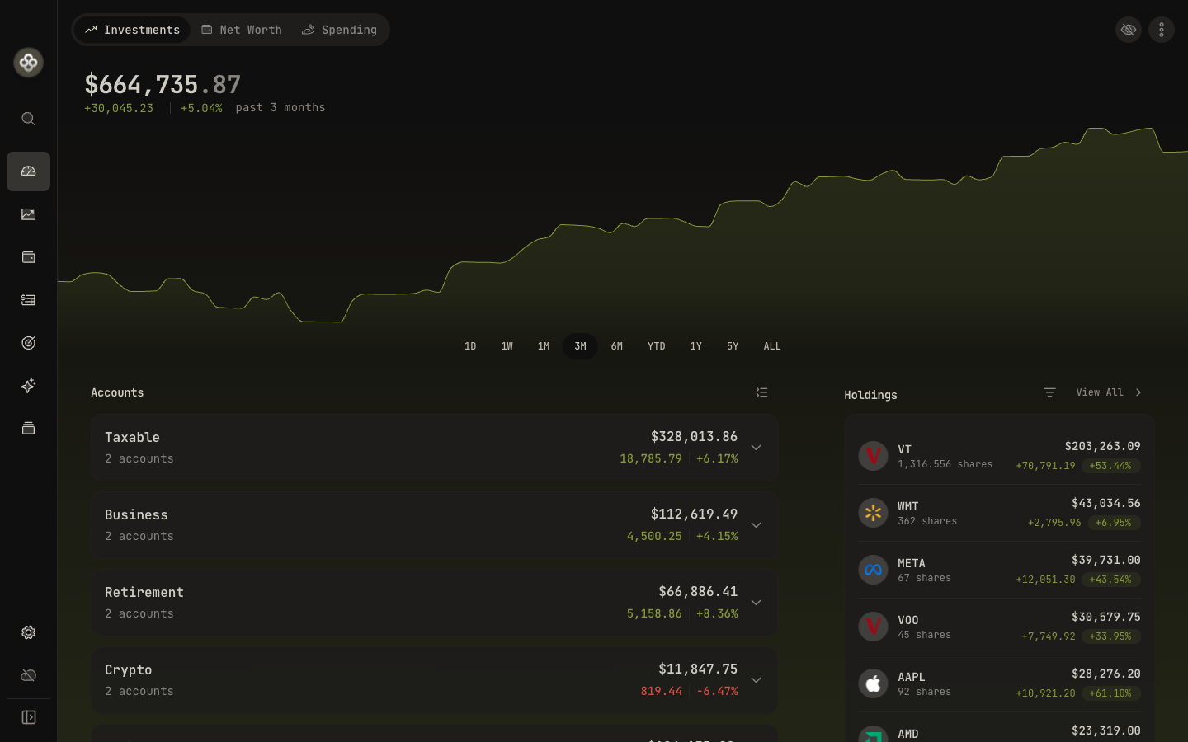Click the Business account group title
This screenshot has height=742, width=1188.
tap(136, 514)
